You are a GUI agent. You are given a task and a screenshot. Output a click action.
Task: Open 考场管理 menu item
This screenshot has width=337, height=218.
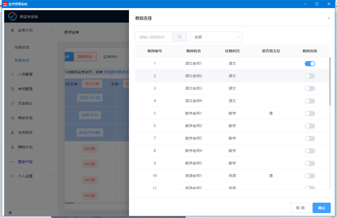25,89
